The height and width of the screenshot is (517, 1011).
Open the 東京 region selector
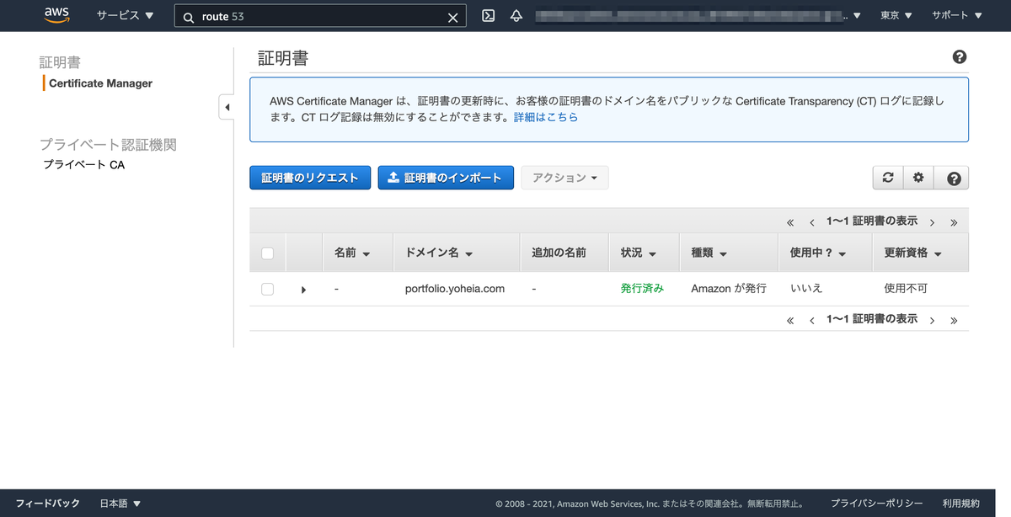click(896, 16)
